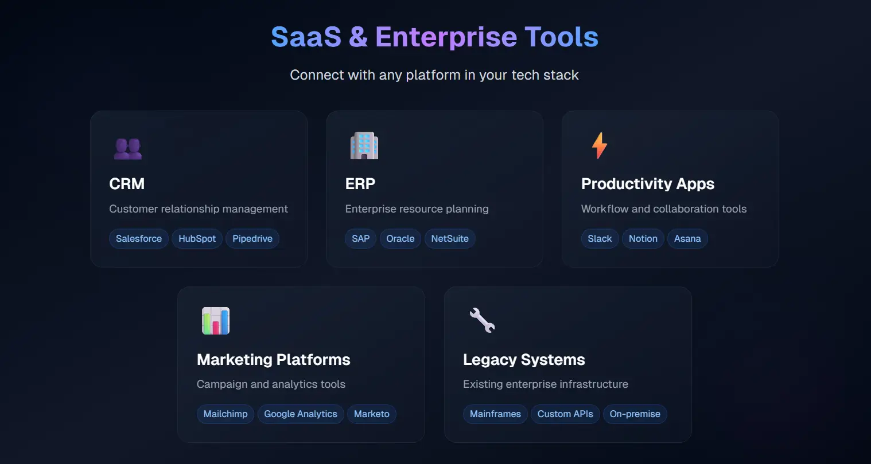Click 'Connect with any platform' subtitle
The width and height of the screenshot is (871, 464).
434,75
